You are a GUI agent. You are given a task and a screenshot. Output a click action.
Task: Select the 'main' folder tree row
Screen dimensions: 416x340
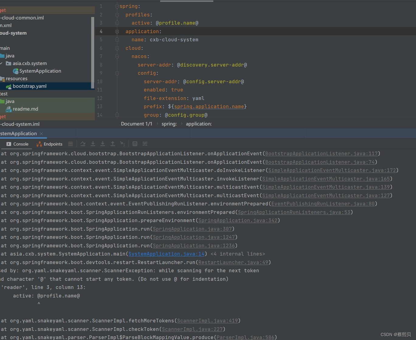[x=47, y=48]
